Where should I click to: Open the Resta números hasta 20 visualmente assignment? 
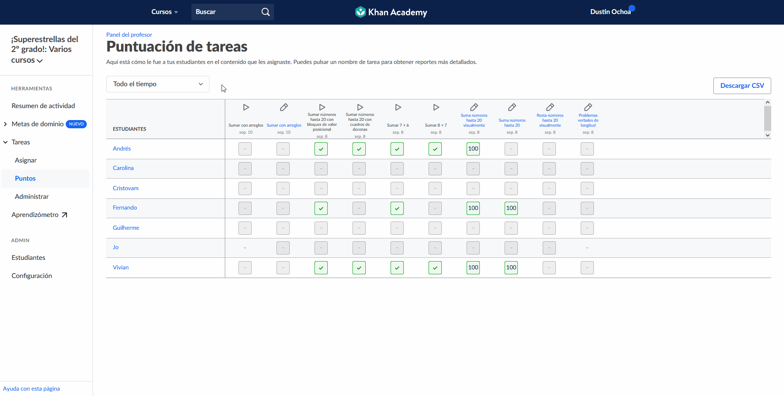[x=550, y=120]
